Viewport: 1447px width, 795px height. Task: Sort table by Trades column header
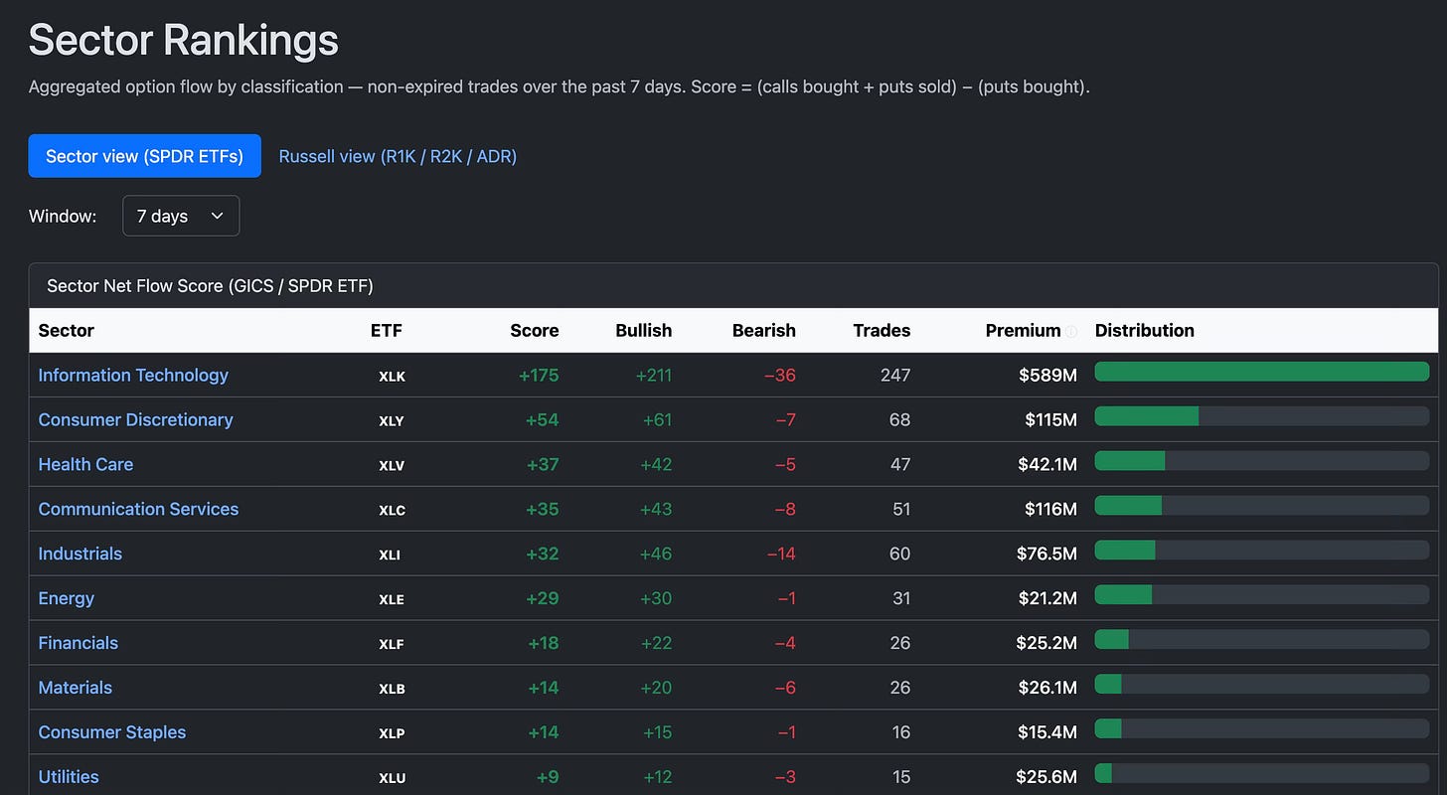tap(882, 330)
